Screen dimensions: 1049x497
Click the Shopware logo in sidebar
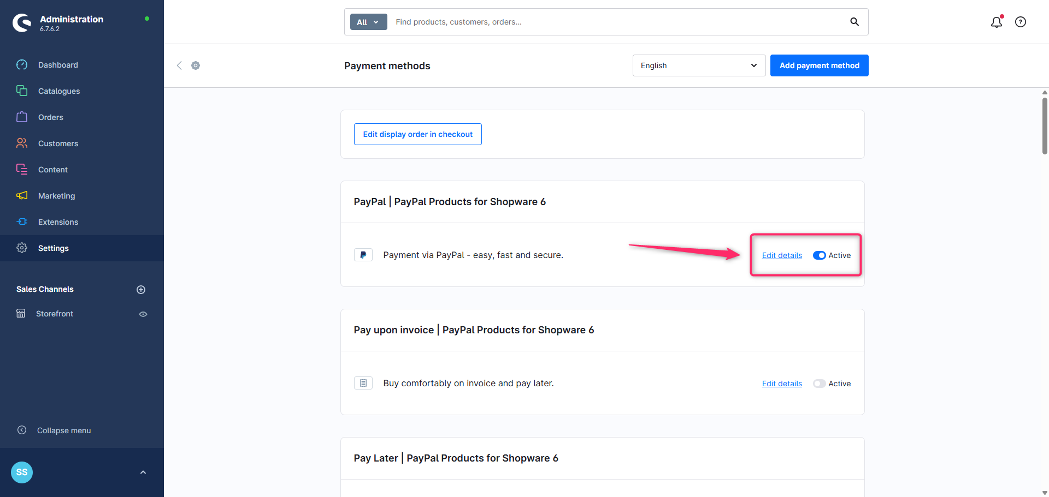(22, 22)
